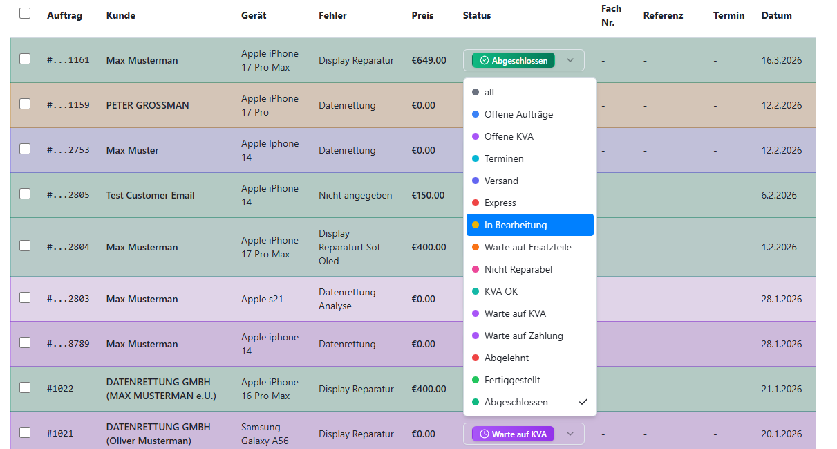Click date 1.2.2026
Viewport: 837px width, 449px height.
(779, 247)
